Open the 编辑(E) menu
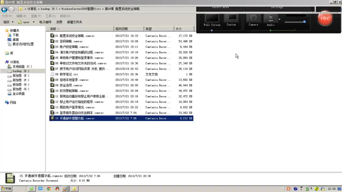This screenshot has width=342, height=192. click(x=22, y=16)
